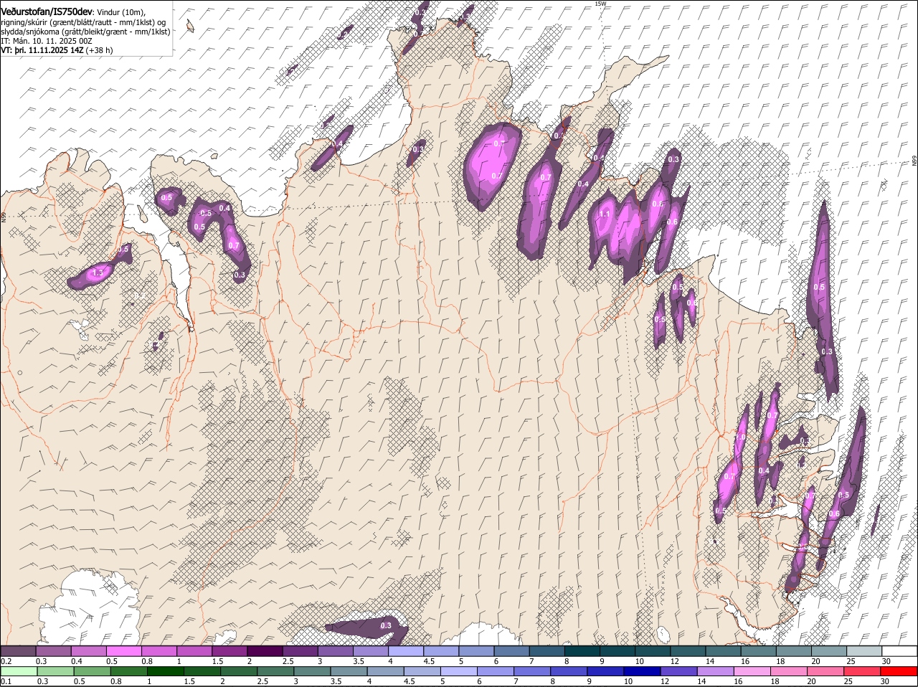Pick the green rain-legend swatch starting at 0.5
918x687 pixels.
coord(92,671)
